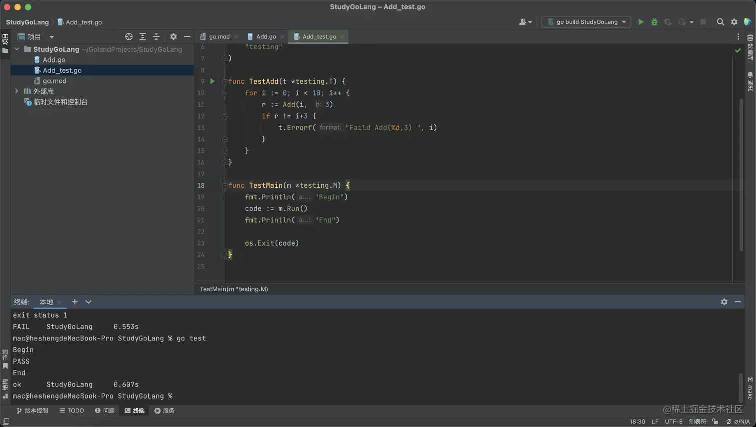Hide the project tool window
This screenshot has width=756, height=427.
pos(187,37)
